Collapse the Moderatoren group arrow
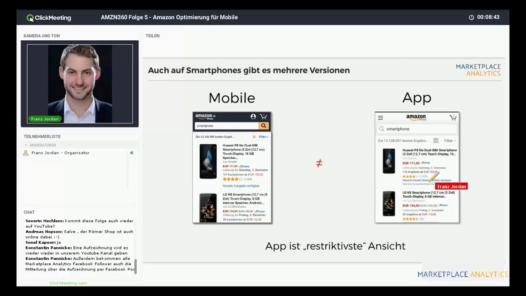The image size is (526, 296). coord(26,145)
